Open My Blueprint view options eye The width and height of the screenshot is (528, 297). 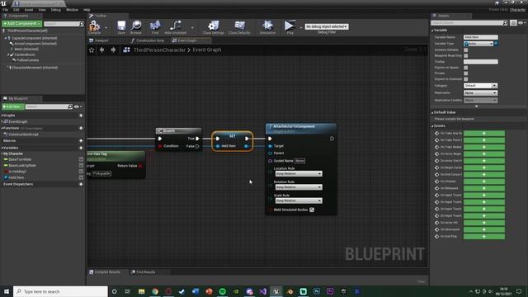click(78, 106)
